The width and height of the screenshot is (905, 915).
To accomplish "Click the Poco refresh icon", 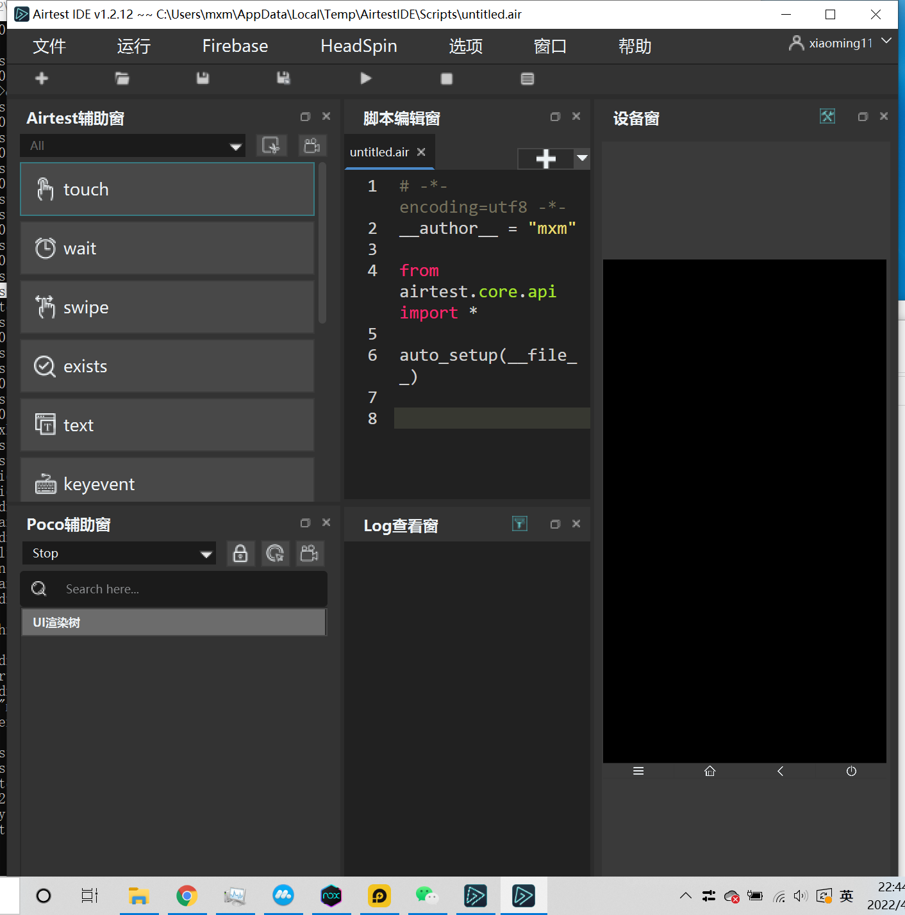I will (x=275, y=553).
